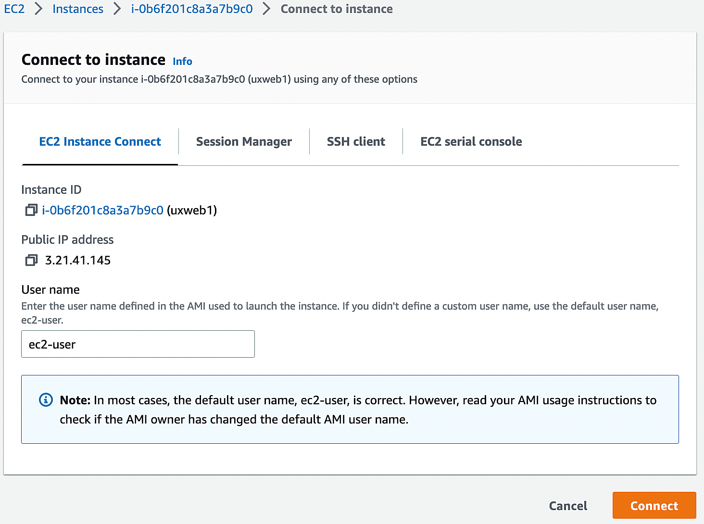Screen dimensions: 704x524
Task: Open the i-0b6f201c8a3a7b9c0 breadcrumb link
Action: pos(192,9)
